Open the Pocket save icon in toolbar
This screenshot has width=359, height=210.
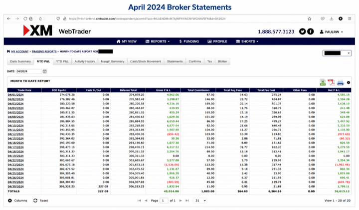coord(323,19)
